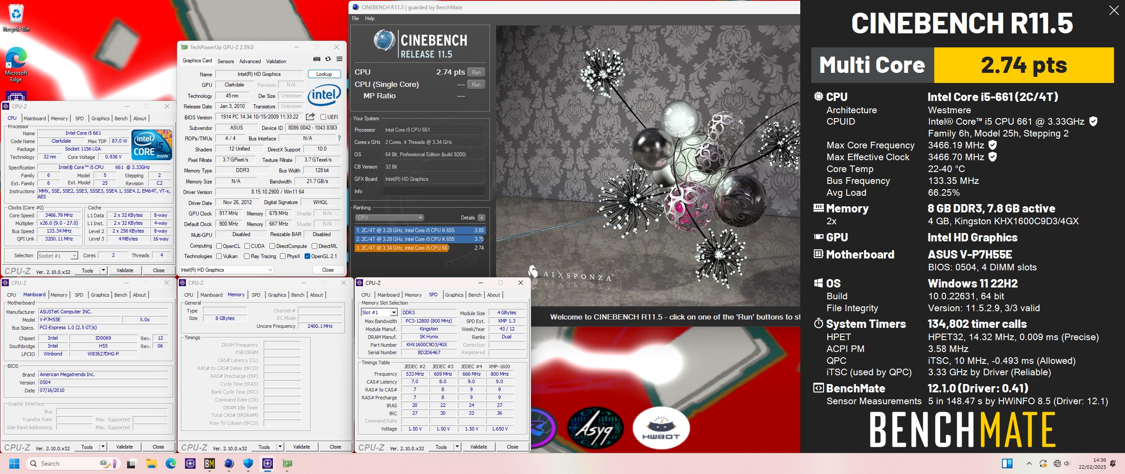Toggle the DirectCompute checkbox
The height and width of the screenshot is (474, 1125).
click(272, 246)
